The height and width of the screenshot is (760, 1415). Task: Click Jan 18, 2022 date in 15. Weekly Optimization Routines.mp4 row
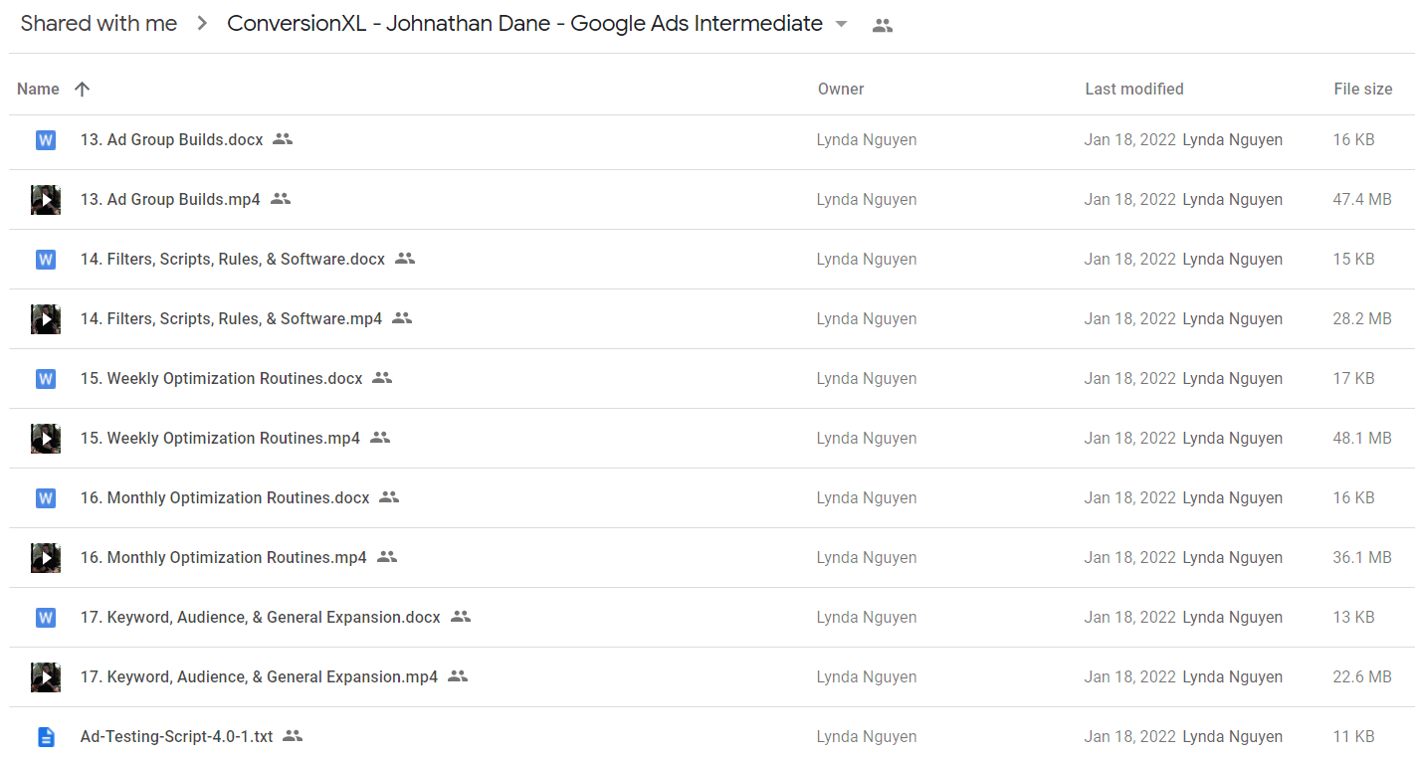pyautogui.click(x=1130, y=439)
